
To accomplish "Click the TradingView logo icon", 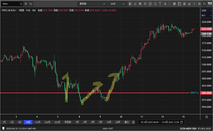I will pyautogui.click(x=210, y=4).
